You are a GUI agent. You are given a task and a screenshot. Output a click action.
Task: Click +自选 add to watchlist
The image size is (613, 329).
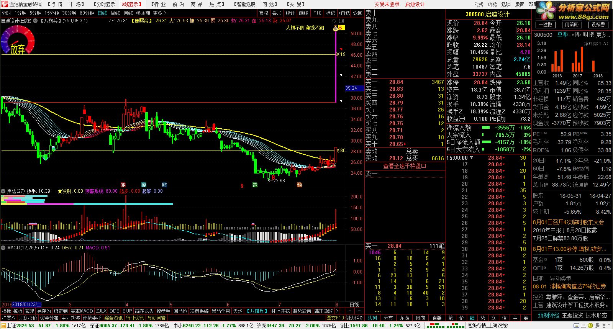click(x=344, y=13)
